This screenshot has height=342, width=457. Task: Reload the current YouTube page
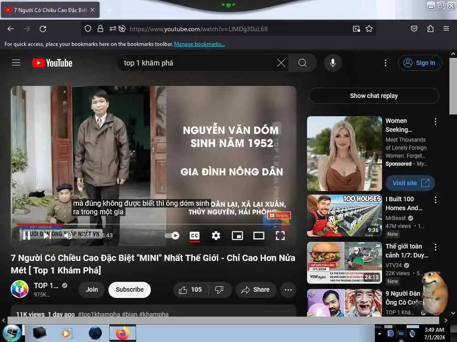click(43, 29)
